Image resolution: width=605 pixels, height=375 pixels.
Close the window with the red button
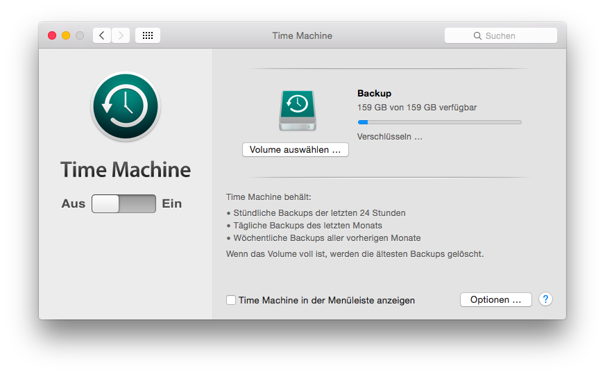pyautogui.click(x=52, y=35)
